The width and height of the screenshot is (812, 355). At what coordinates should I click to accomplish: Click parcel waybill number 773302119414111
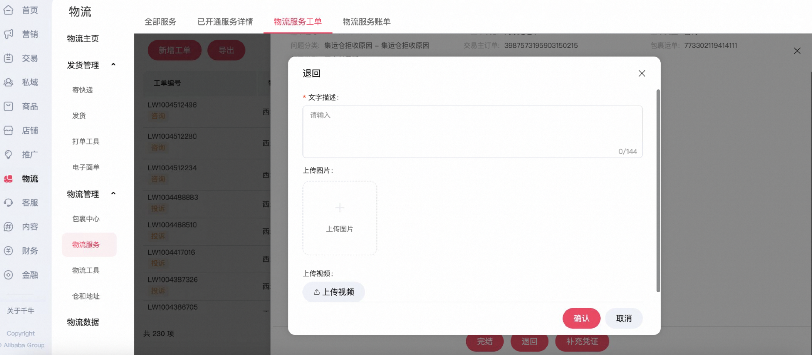(711, 46)
